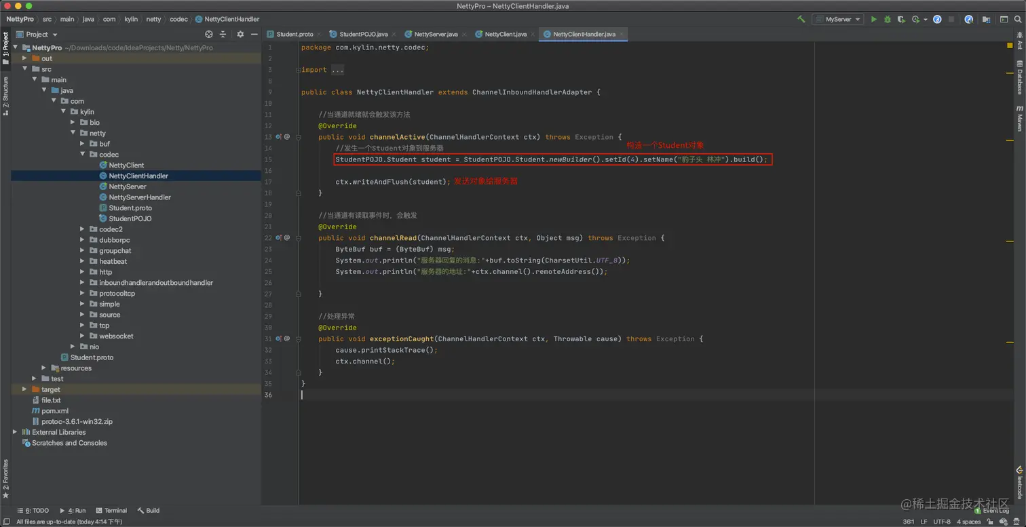Open Project panel settings gear

tap(240, 34)
